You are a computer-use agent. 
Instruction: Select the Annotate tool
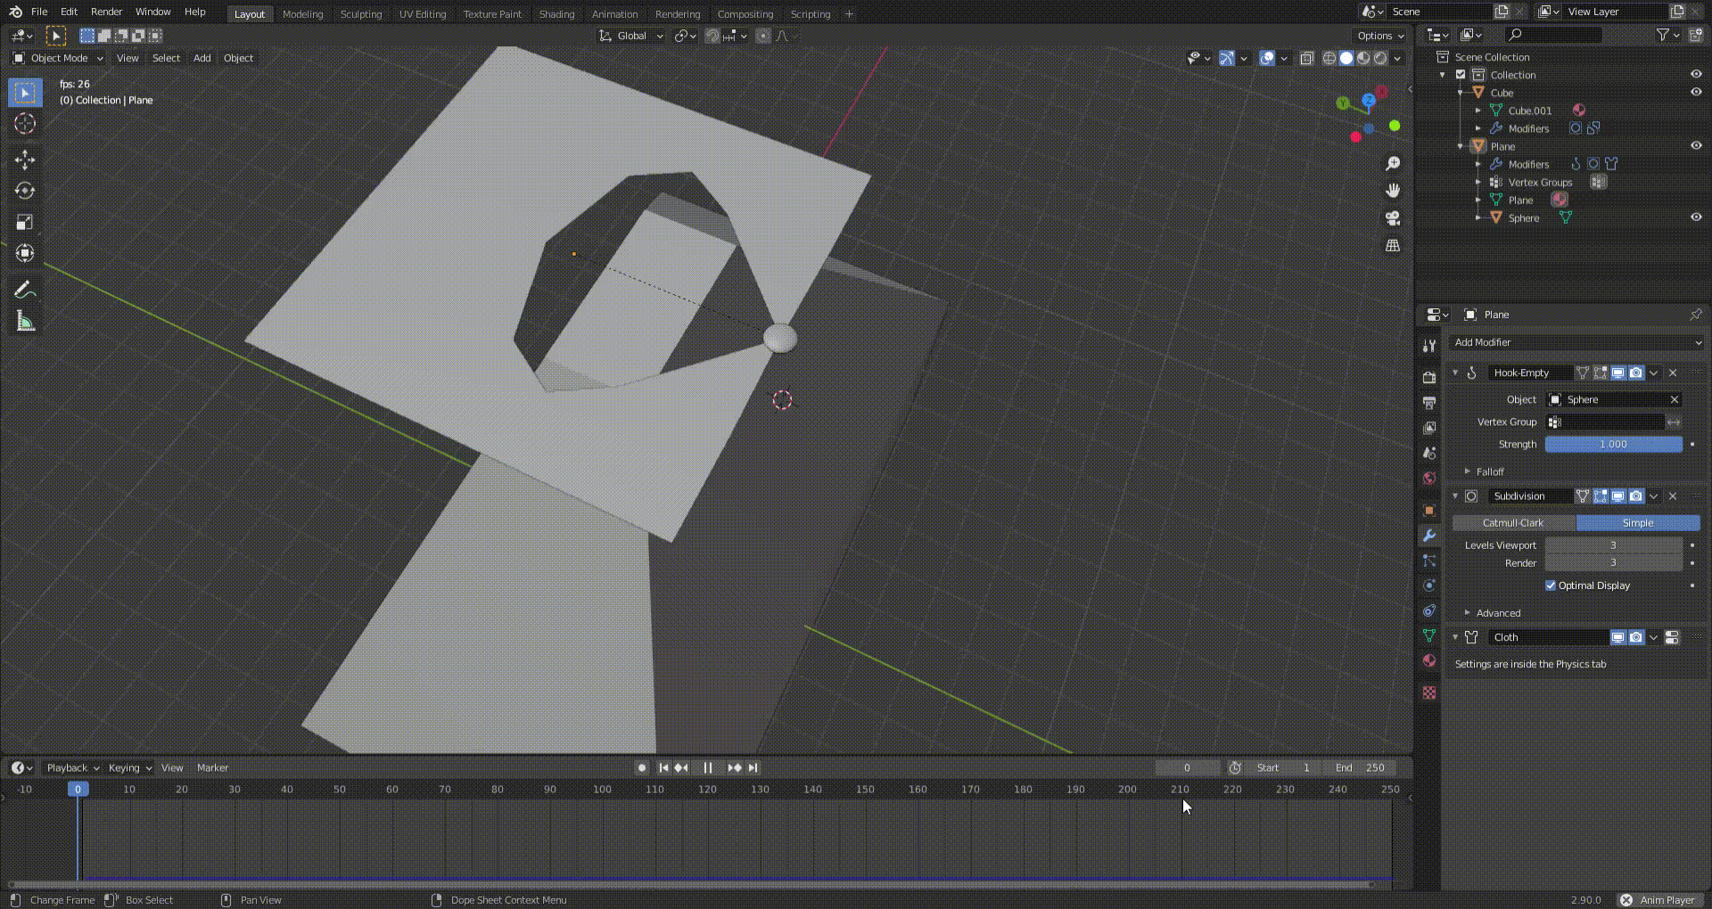pyautogui.click(x=24, y=287)
